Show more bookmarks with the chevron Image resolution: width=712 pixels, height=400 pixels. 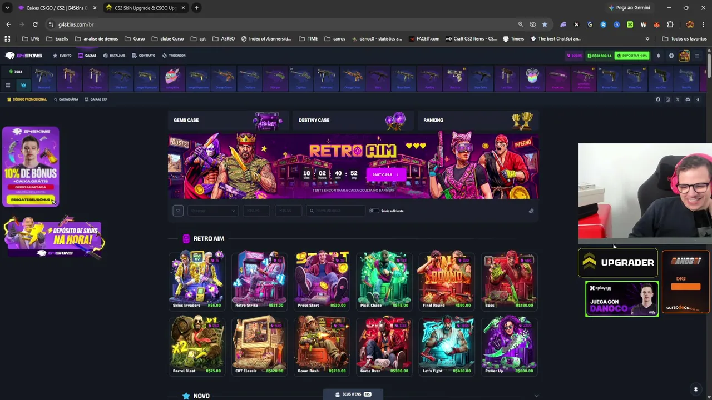[647, 39]
